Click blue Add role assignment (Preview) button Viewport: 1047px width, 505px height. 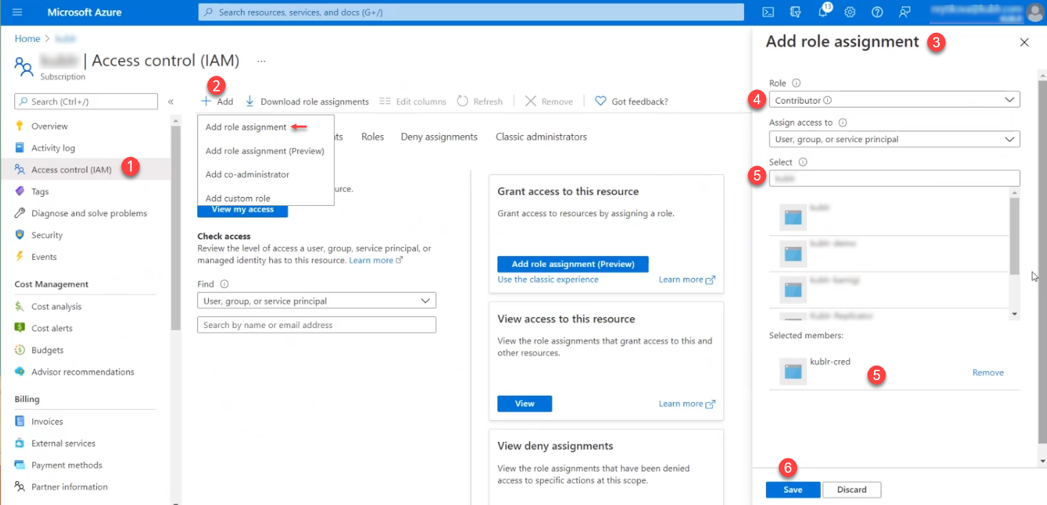point(573,264)
